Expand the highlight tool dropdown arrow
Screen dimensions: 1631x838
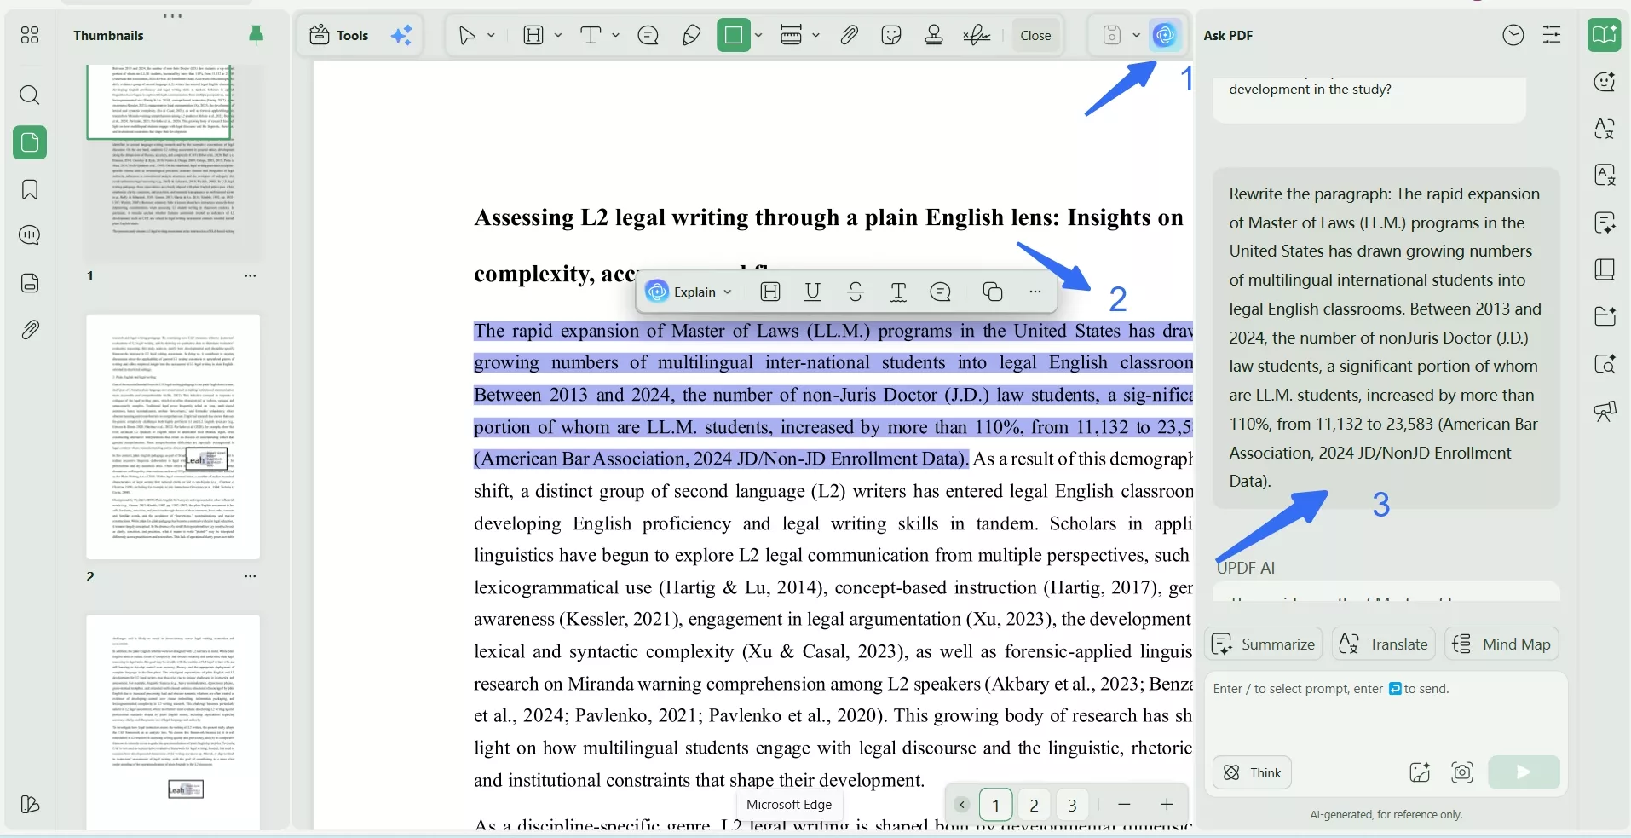(x=558, y=35)
